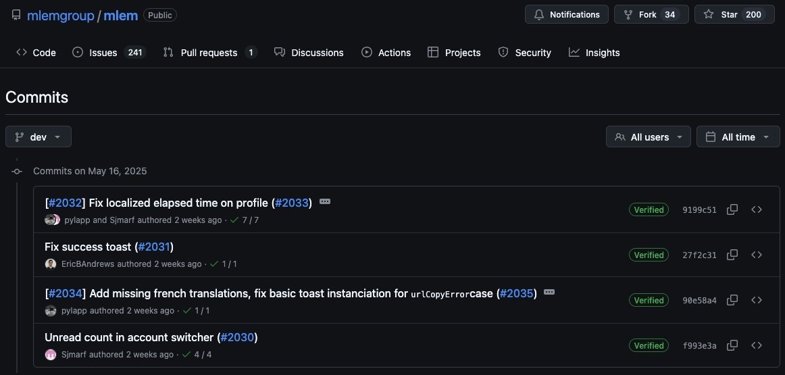Screen dimensions: 785x375
Task: Open the All time date filter
Action: click(x=738, y=136)
